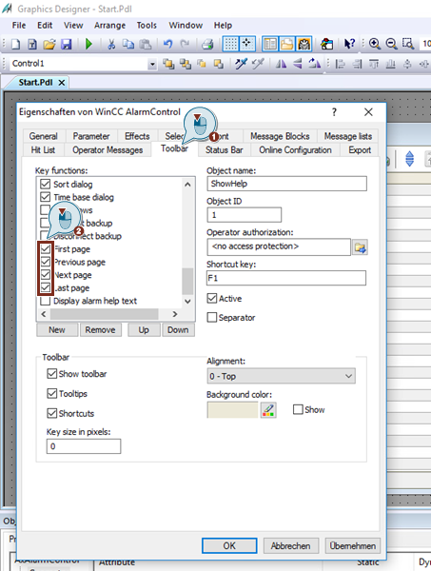
Task: Click the Bring to front layer icon
Action: tap(168, 64)
